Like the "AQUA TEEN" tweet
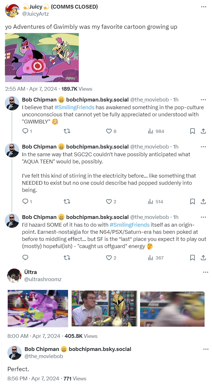The image size is (212, 390). [x=109, y=202]
